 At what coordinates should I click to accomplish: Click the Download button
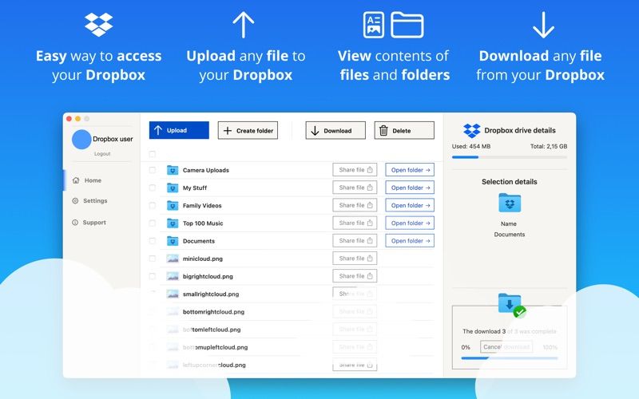coord(335,130)
